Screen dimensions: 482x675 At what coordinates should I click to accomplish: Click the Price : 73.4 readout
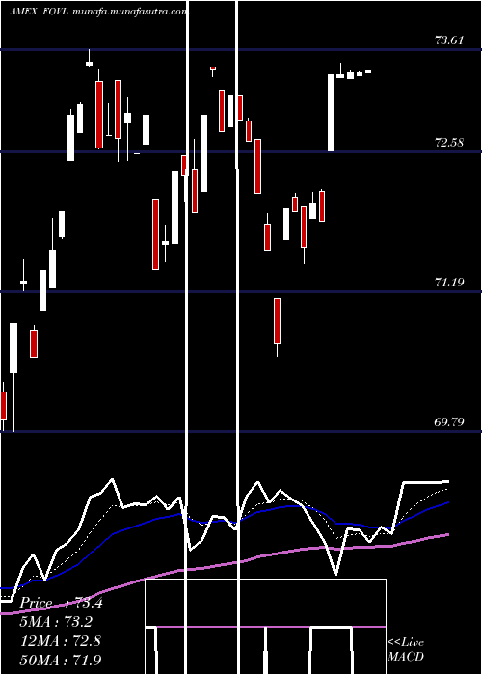61,603
